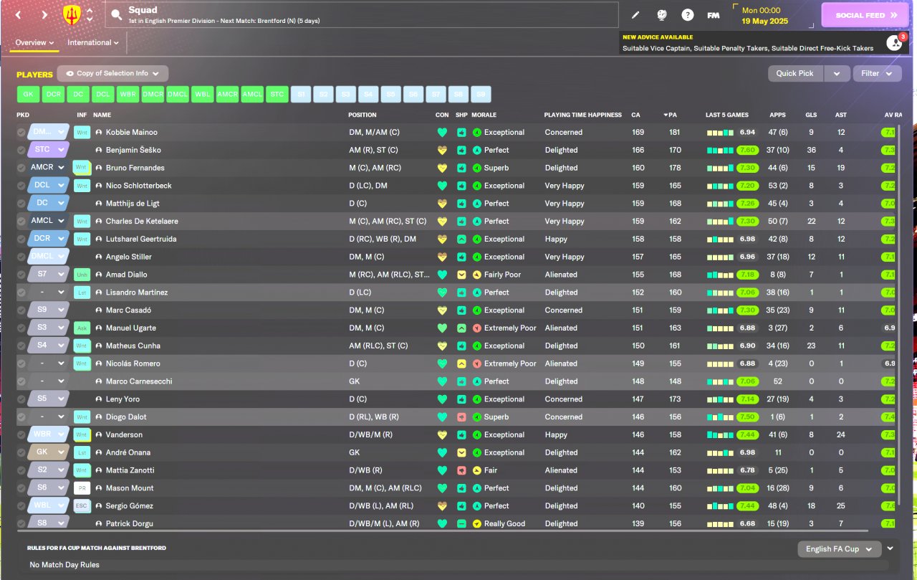Viewport: 917px width, 580px height.
Task: Click the morale icon for Patrick Dorgu
Action: (476, 524)
